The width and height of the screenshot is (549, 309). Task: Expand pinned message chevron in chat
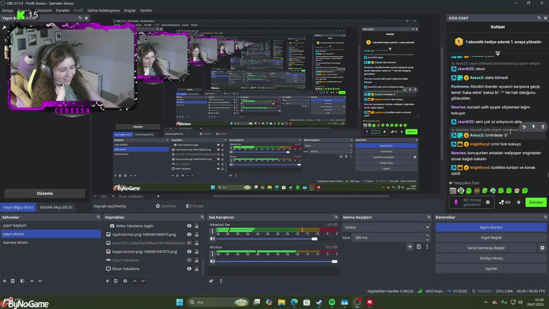[498, 54]
